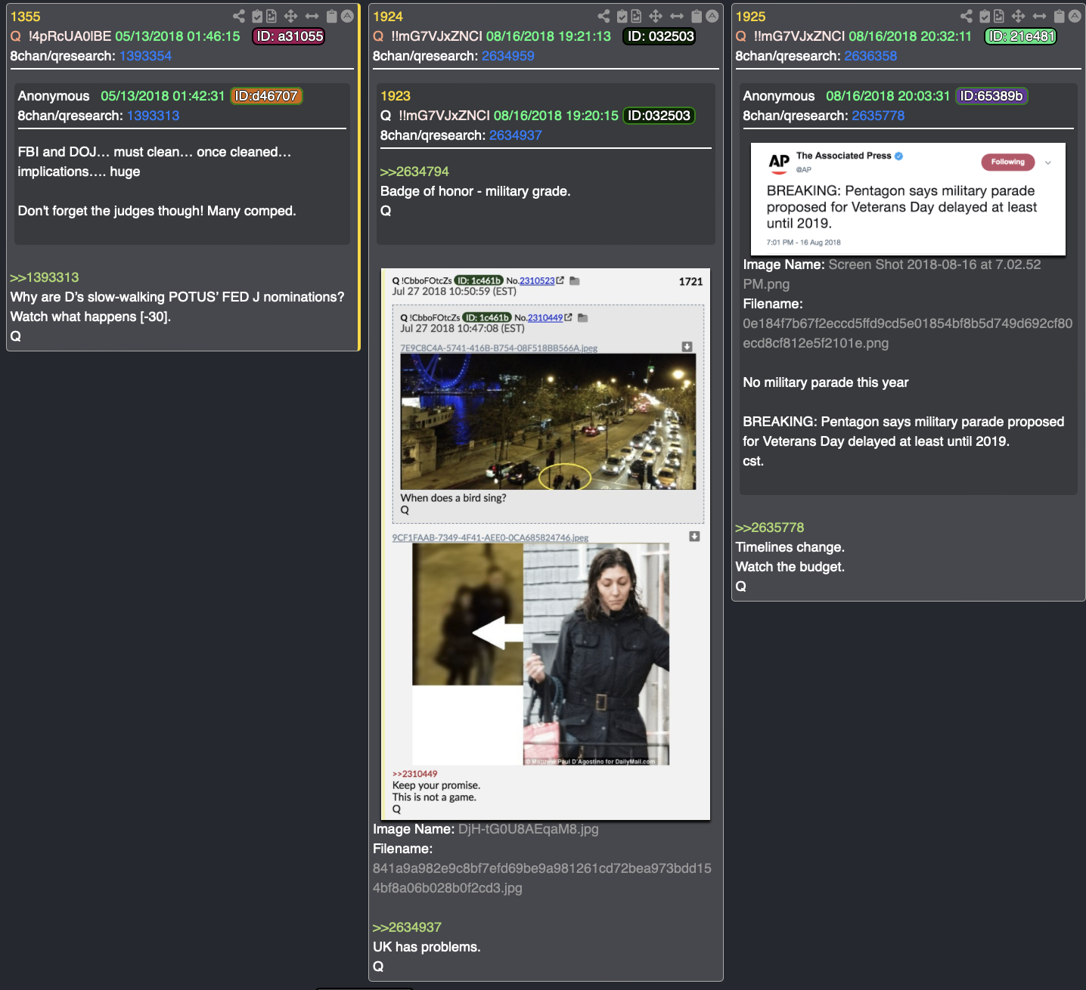
Task: Follow reply reference >>1393313
Action: (45, 277)
